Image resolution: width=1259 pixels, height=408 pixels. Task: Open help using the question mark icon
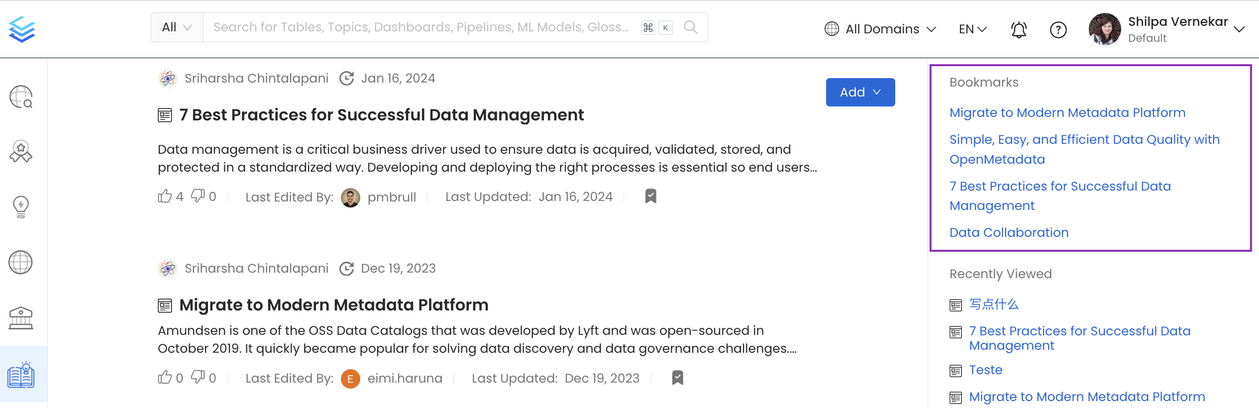click(1058, 30)
